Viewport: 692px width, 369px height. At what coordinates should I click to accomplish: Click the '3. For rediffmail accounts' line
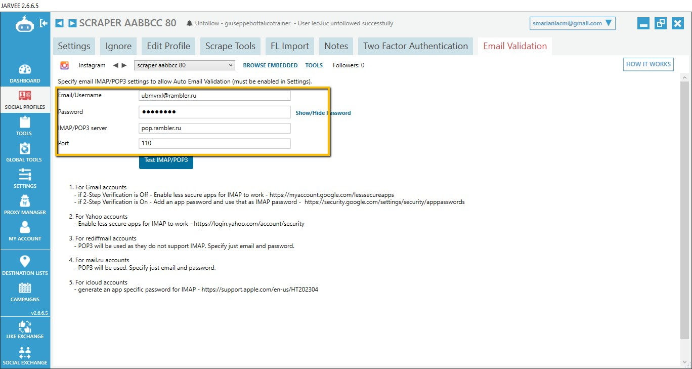103,238
